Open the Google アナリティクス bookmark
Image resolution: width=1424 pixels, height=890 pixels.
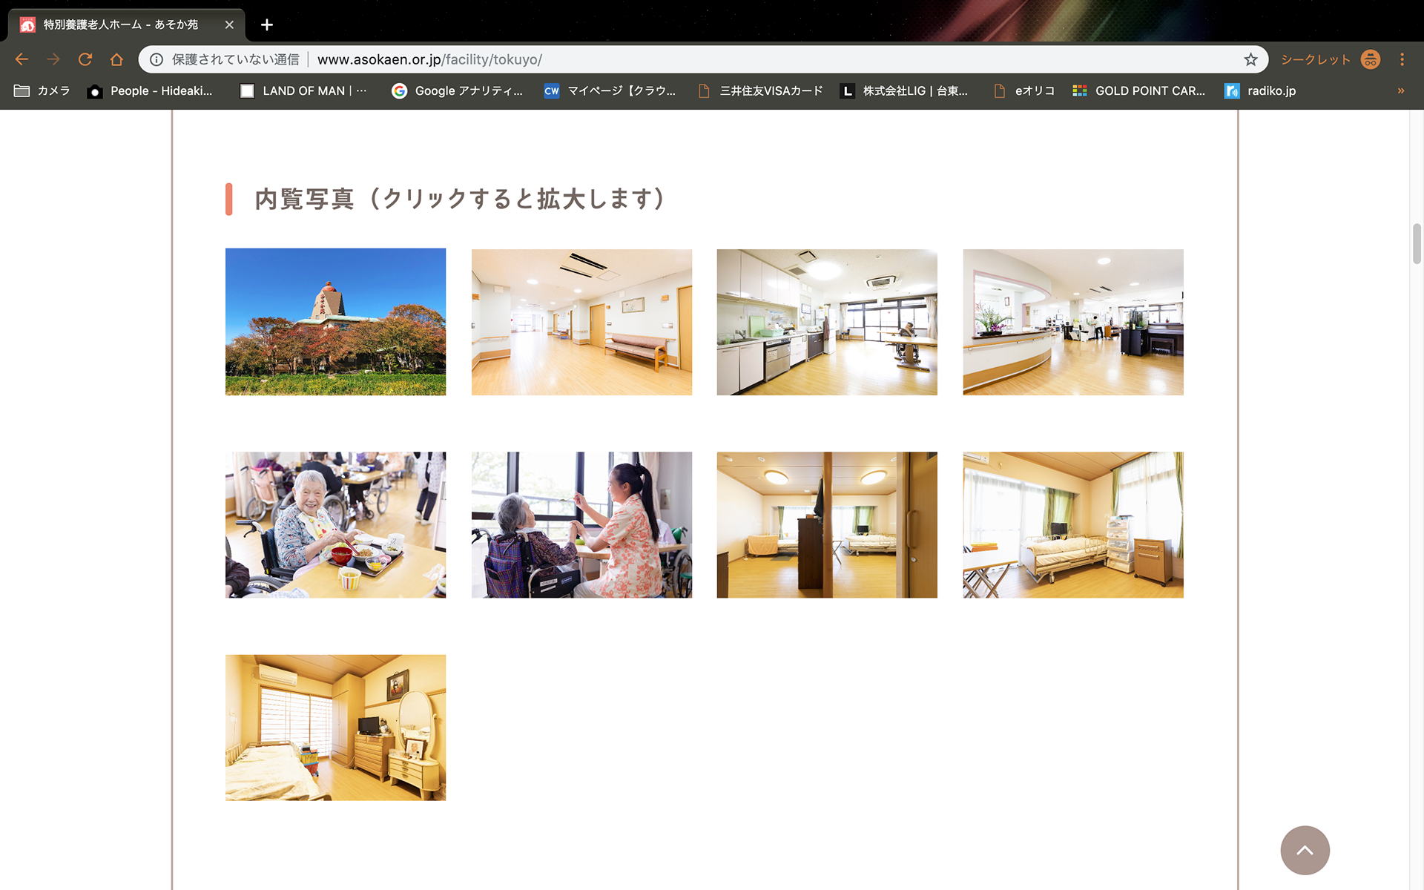pos(457,90)
